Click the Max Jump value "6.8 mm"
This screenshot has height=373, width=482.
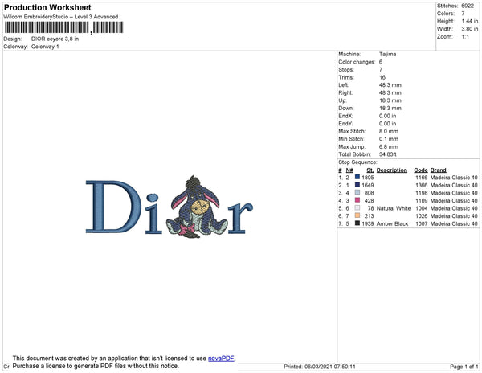point(389,146)
